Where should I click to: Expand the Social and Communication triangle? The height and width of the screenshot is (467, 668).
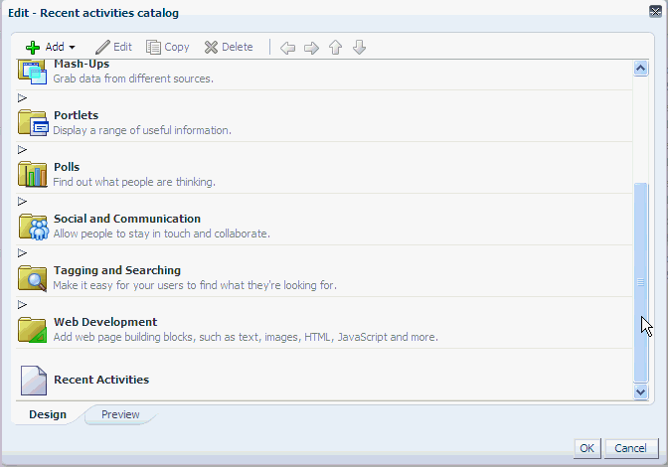[22, 202]
